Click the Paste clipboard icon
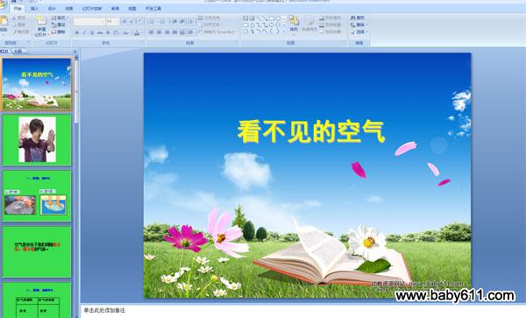 coord(4,21)
